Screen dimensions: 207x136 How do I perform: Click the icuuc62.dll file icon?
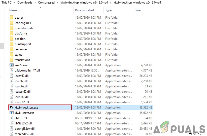coord(12,102)
